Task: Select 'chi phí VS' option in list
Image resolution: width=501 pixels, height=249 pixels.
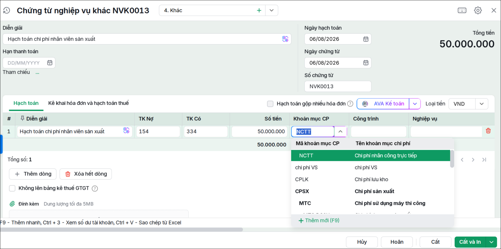Action: (371, 168)
